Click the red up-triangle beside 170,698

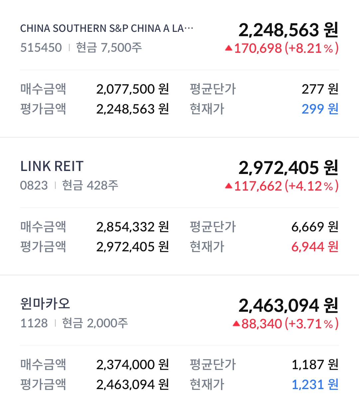[228, 48]
